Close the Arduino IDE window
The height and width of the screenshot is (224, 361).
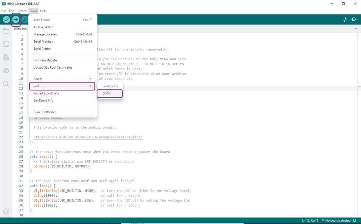[355, 4]
